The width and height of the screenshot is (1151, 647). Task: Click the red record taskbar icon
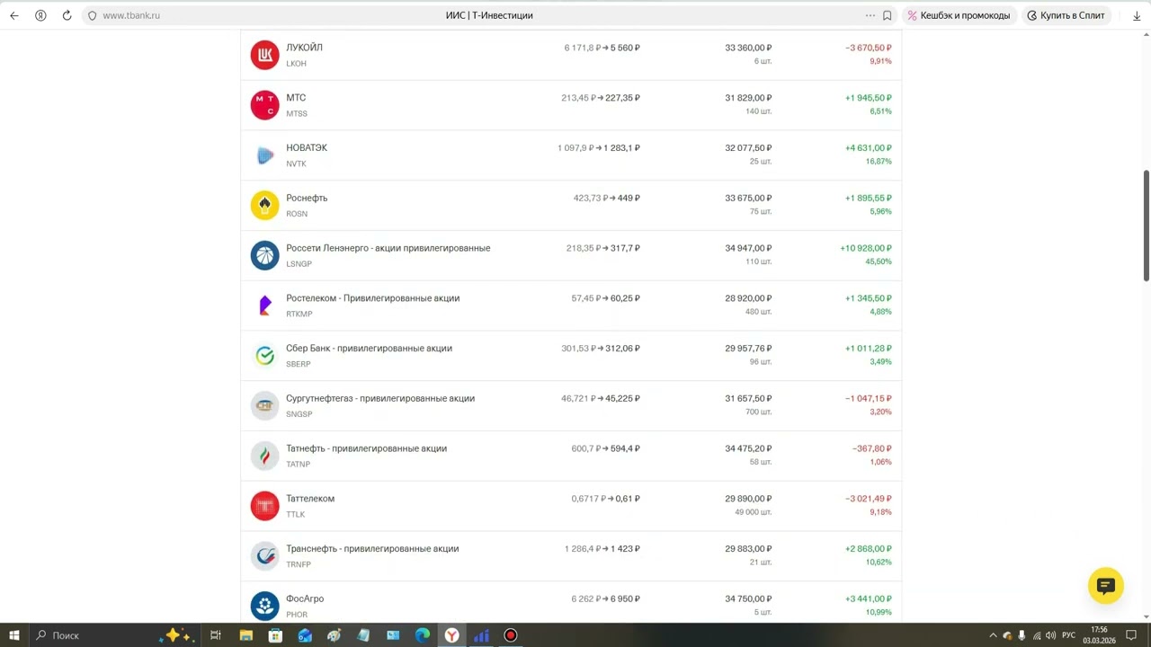click(x=511, y=635)
